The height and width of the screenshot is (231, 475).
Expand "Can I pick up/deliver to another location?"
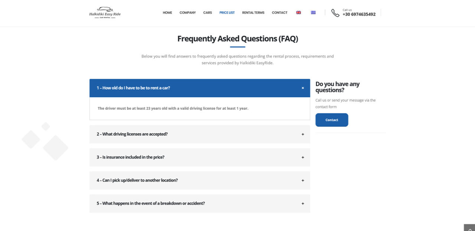point(200,180)
